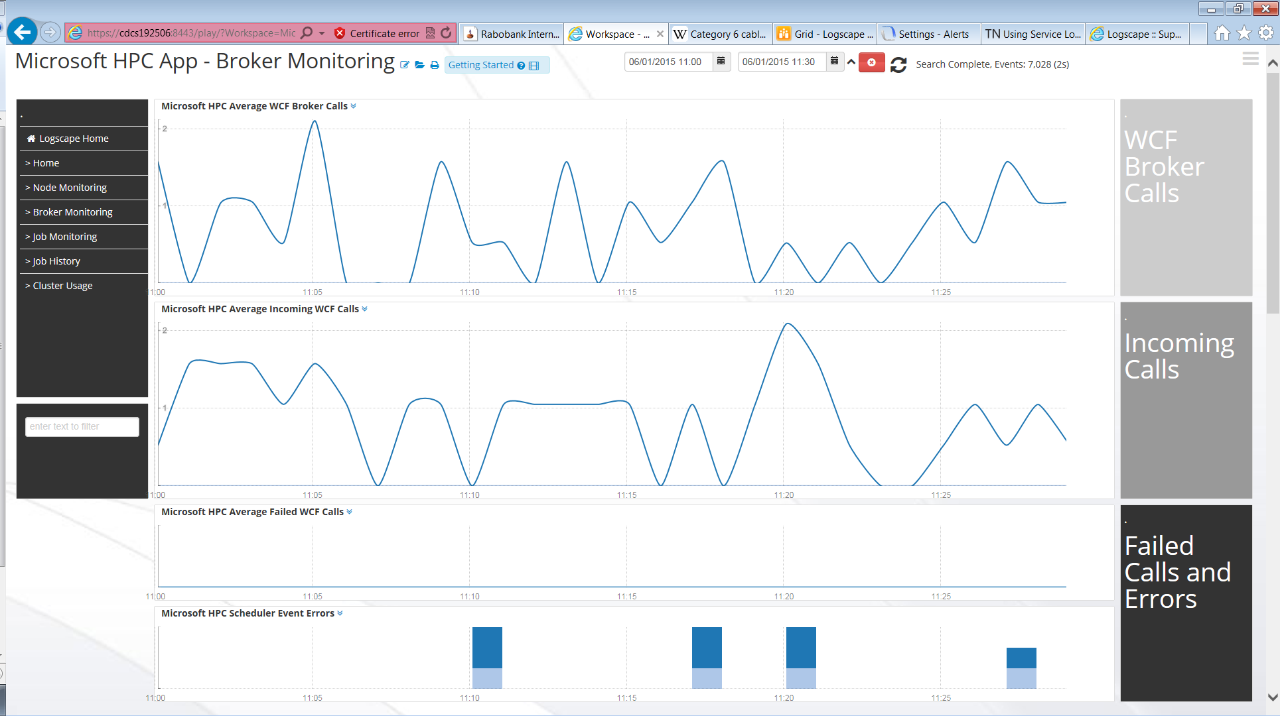Open Node Monitoring in sidebar
Screen dimensions: 1280x716
coord(70,188)
